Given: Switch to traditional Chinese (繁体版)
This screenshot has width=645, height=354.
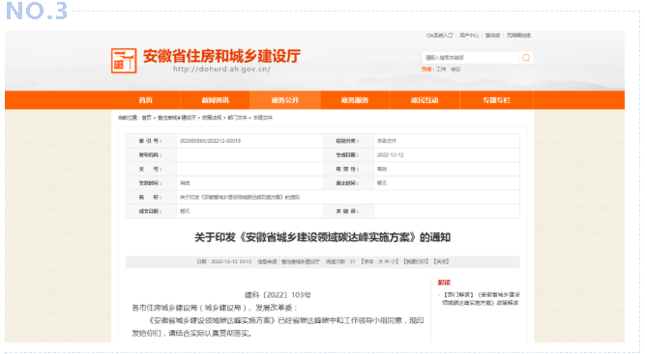Looking at the screenshot, I should coord(492,36).
